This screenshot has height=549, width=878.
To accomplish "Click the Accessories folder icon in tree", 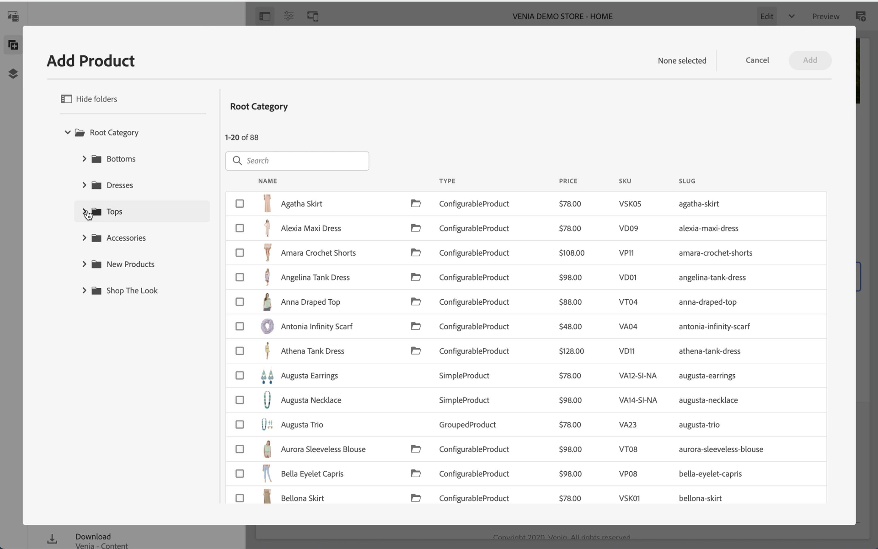I will click(96, 238).
